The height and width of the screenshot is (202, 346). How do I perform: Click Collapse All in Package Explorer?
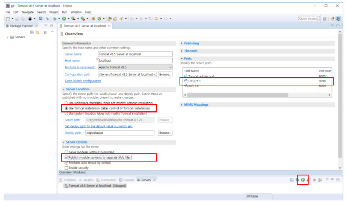[32, 32]
